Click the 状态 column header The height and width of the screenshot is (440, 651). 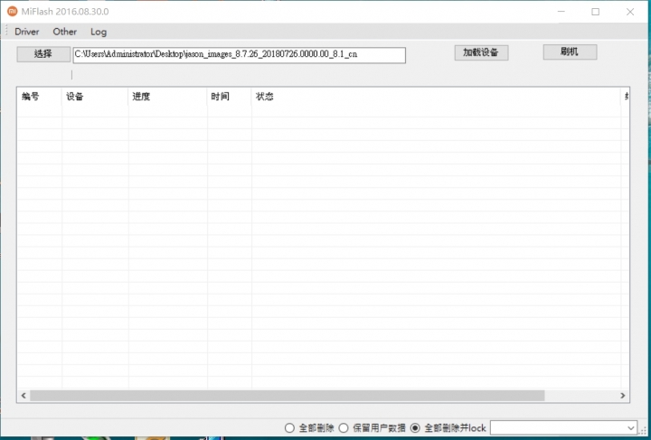click(x=436, y=97)
